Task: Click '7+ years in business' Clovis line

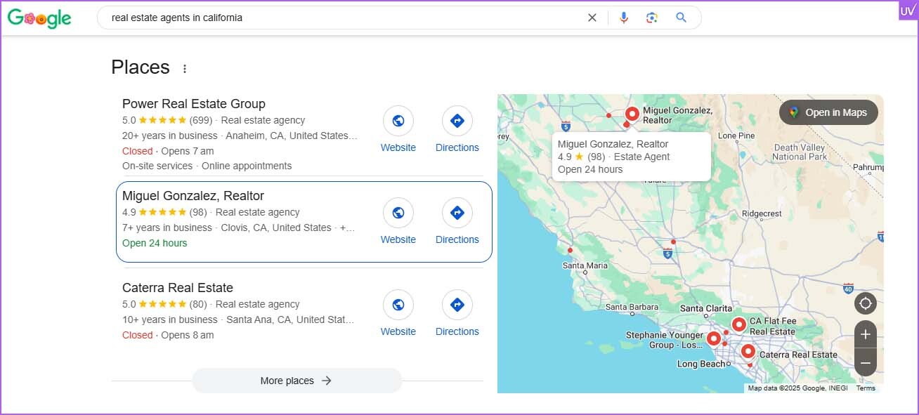Action: click(239, 228)
